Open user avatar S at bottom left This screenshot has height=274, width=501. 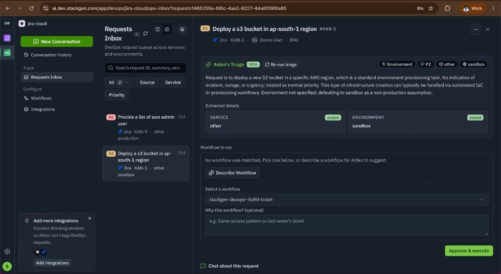pos(7,266)
